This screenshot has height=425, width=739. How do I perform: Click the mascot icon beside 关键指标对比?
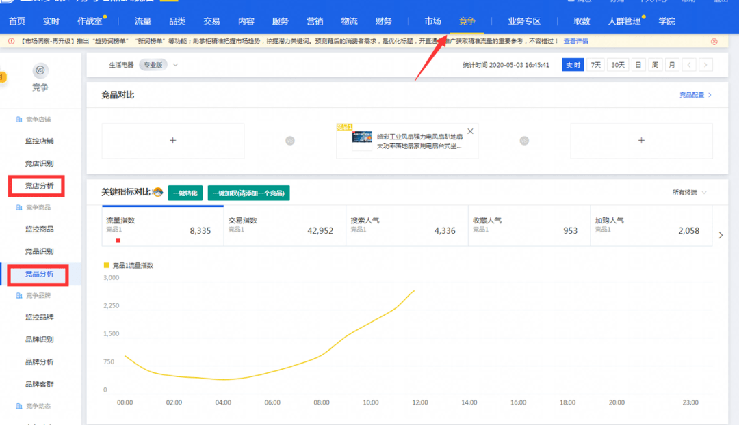click(x=157, y=192)
